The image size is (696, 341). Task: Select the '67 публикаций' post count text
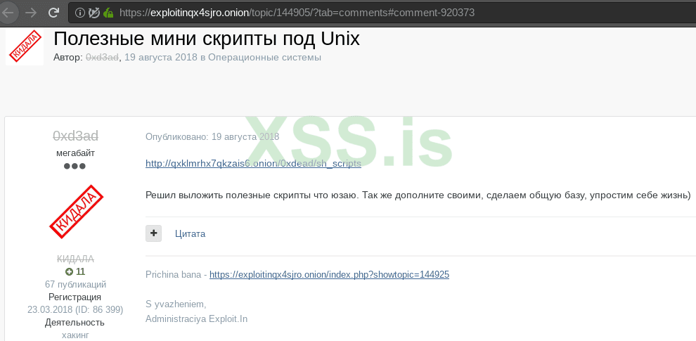pyautogui.click(x=75, y=284)
